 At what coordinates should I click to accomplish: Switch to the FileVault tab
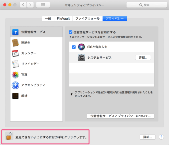tap(63, 18)
